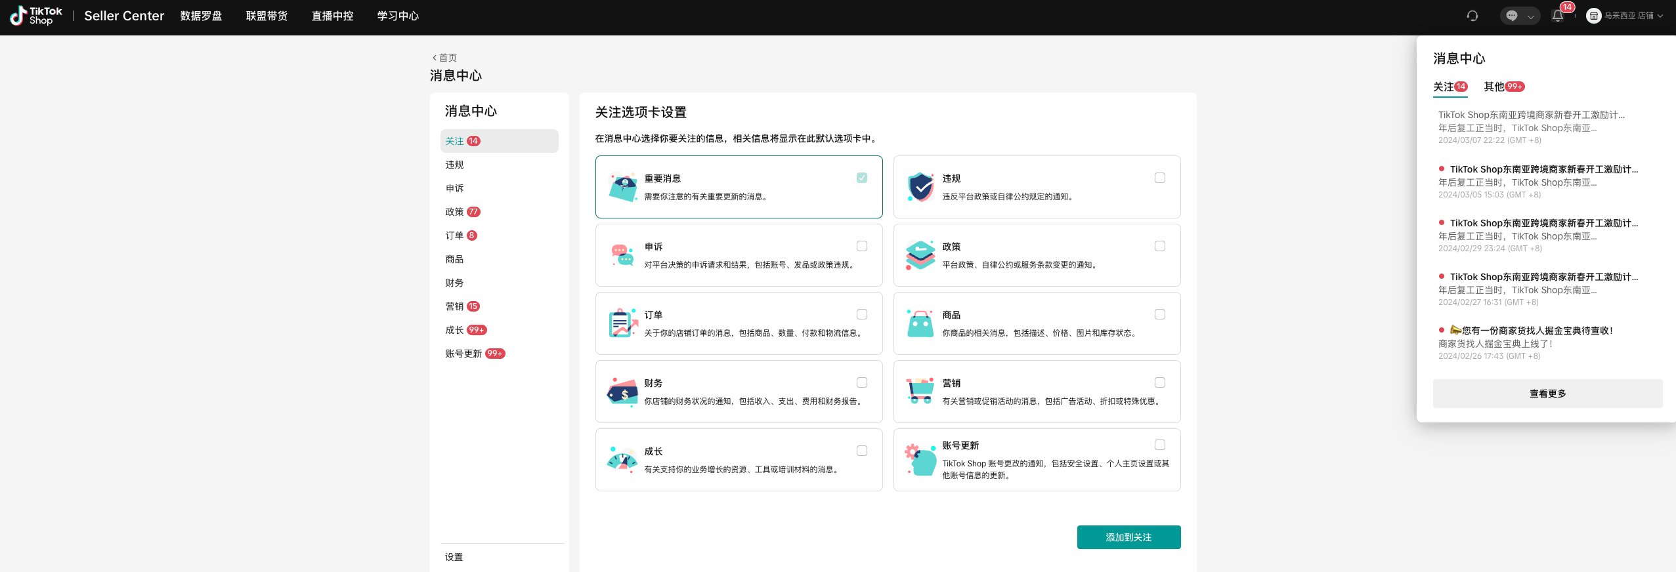Click the envelope icon for 重要消息

point(622,187)
